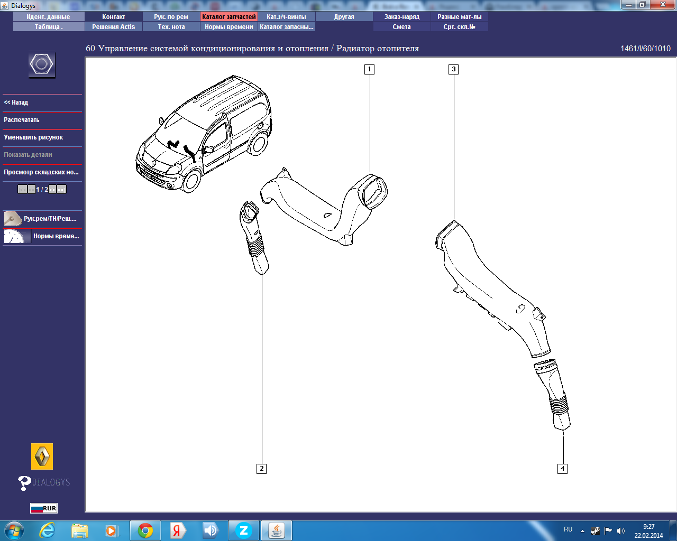Go back with the Назад link
Image resolution: width=677 pixels, height=541 pixels.
tap(16, 102)
